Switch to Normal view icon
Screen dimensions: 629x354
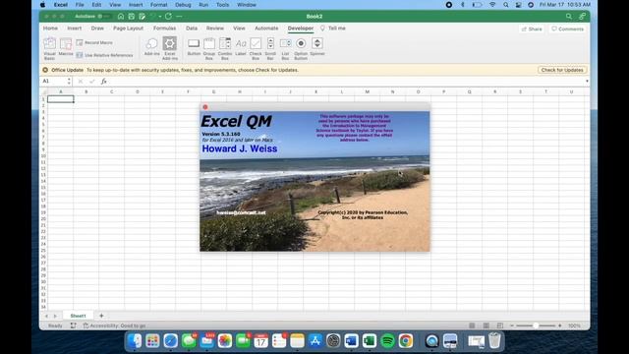coord(472,325)
